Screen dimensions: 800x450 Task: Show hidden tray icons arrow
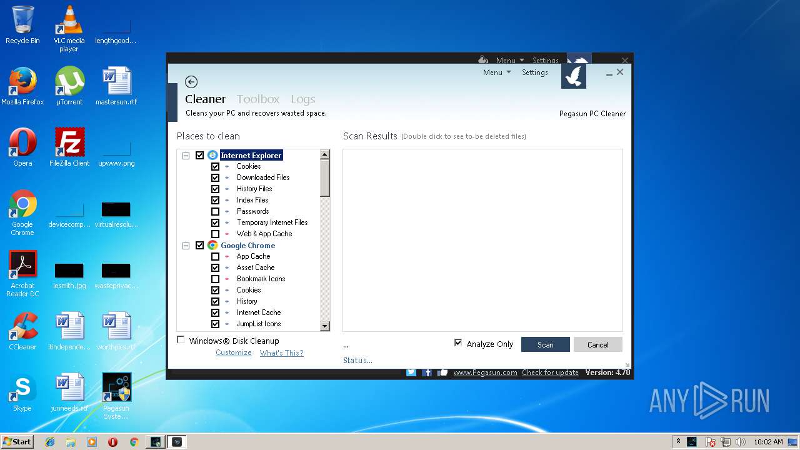click(x=678, y=442)
